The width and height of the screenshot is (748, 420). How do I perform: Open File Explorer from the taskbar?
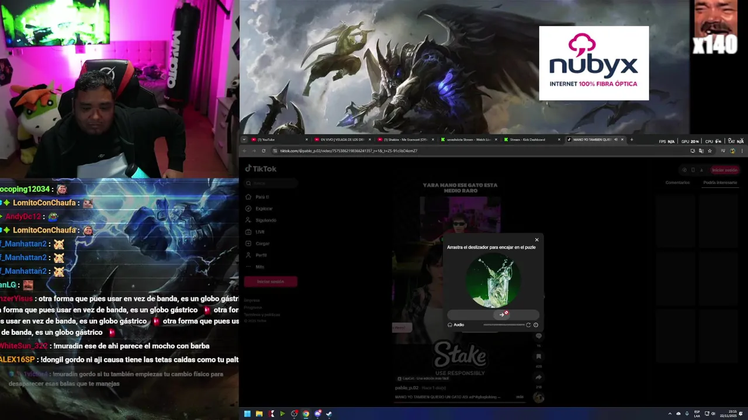(259, 414)
